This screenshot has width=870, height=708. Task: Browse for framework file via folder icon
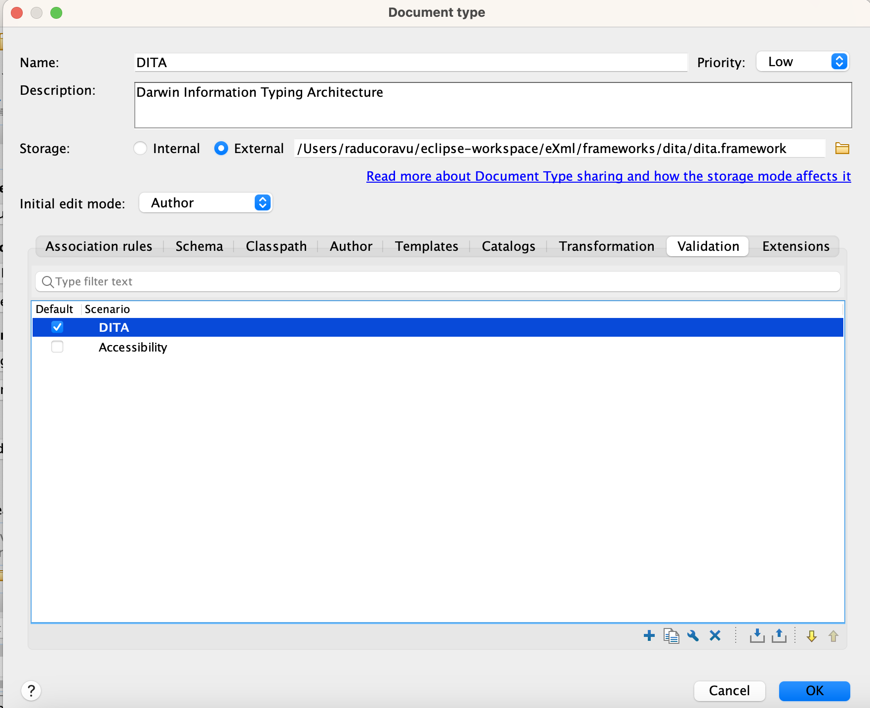click(x=842, y=148)
